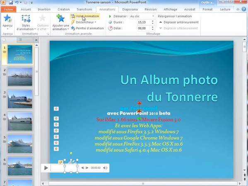248x186 pixels.
Task: Click the Undo icon in quick access toolbar
Action: click(17, 2)
